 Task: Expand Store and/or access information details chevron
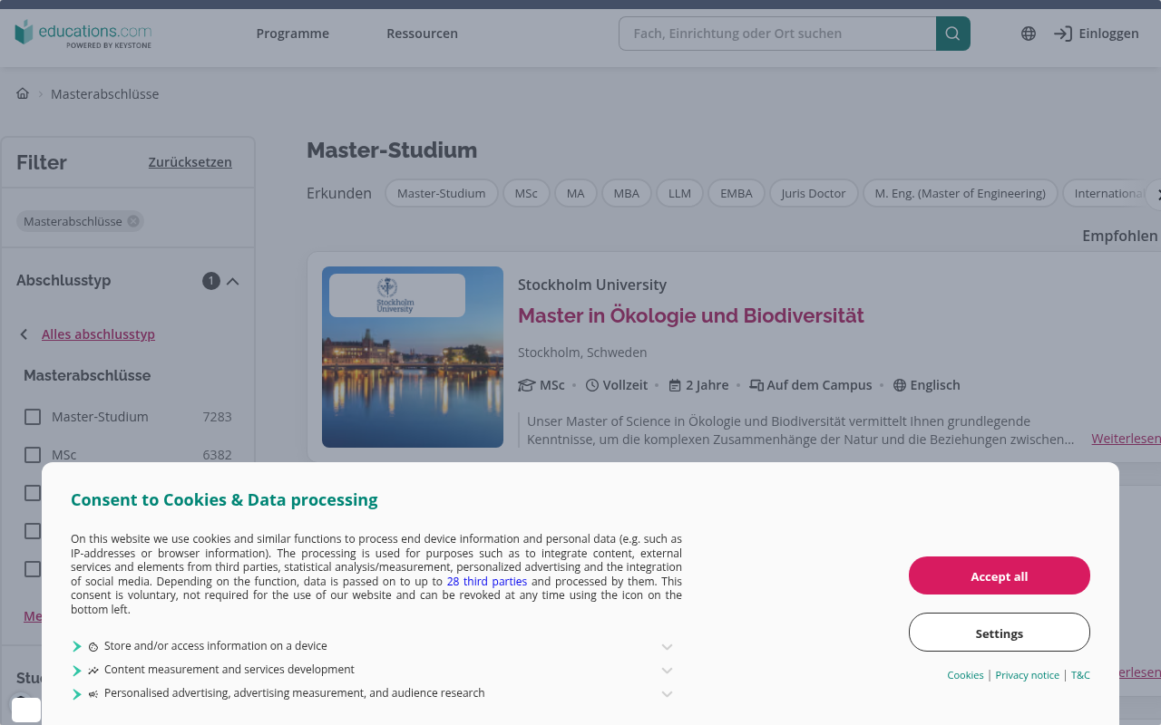(x=667, y=647)
